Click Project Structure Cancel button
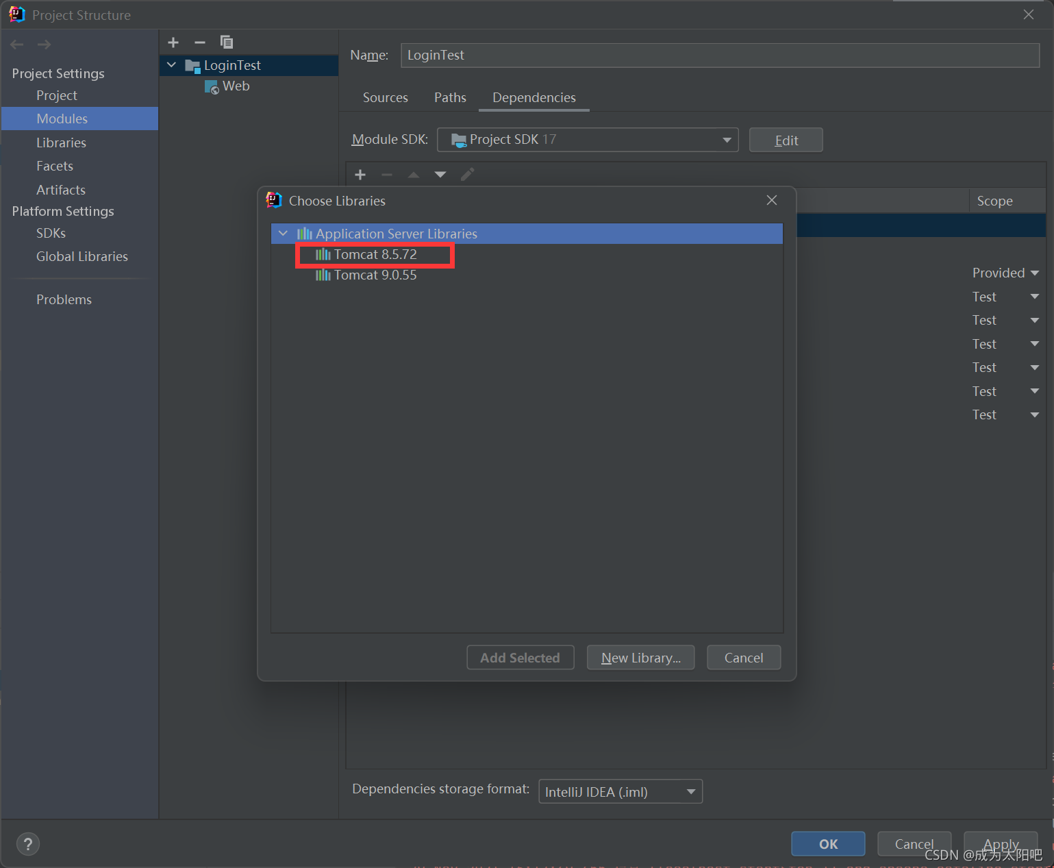This screenshot has height=868, width=1054. tap(914, 844)
